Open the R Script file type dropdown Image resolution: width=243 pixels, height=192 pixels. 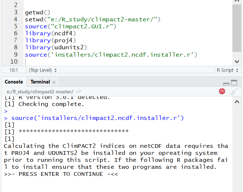pyautogui.click(x=227, y=70)
